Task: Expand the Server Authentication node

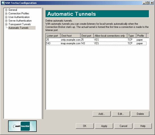Action: [6, 21]
